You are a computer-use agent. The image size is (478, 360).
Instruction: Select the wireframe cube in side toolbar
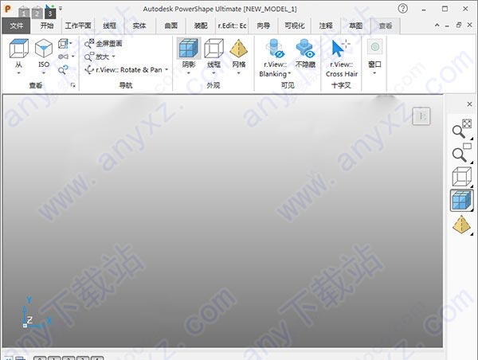pos(461,177)
